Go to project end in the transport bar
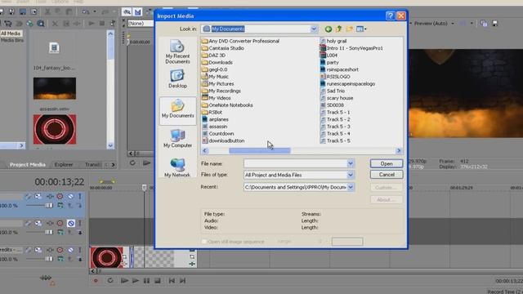 pos(182,281)
